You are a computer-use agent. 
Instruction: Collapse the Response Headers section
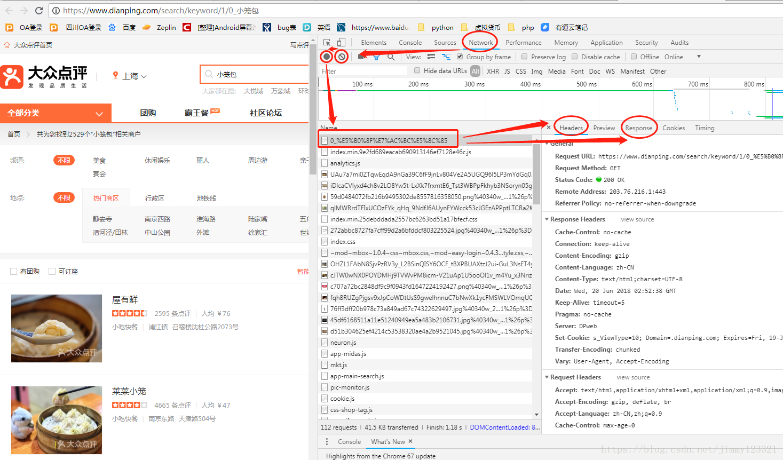point(547,219)
